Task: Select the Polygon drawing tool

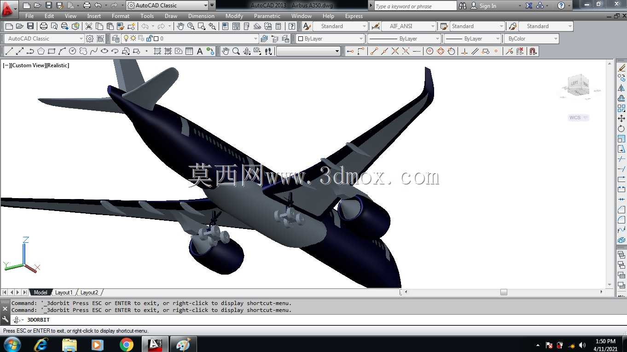Action: pos(41,51)
